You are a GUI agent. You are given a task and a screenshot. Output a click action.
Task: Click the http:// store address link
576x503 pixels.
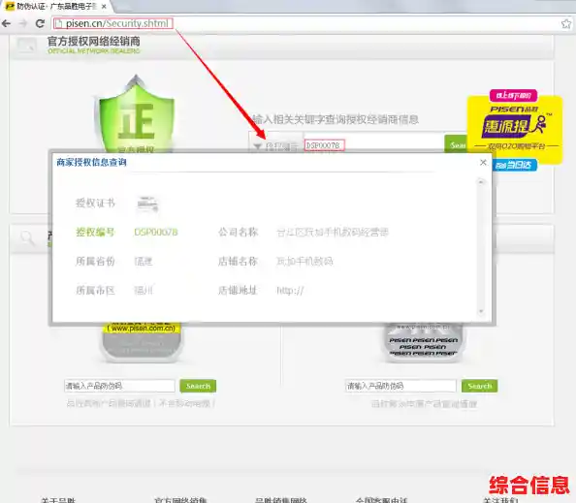pos(290,291)
